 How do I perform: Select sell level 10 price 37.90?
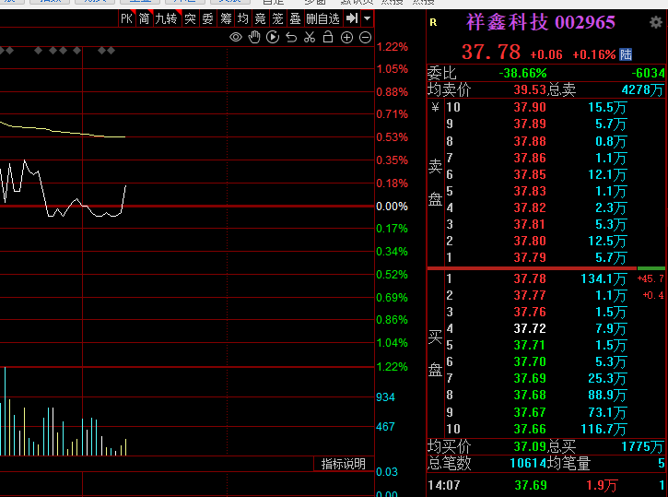(x=530, y=107)
